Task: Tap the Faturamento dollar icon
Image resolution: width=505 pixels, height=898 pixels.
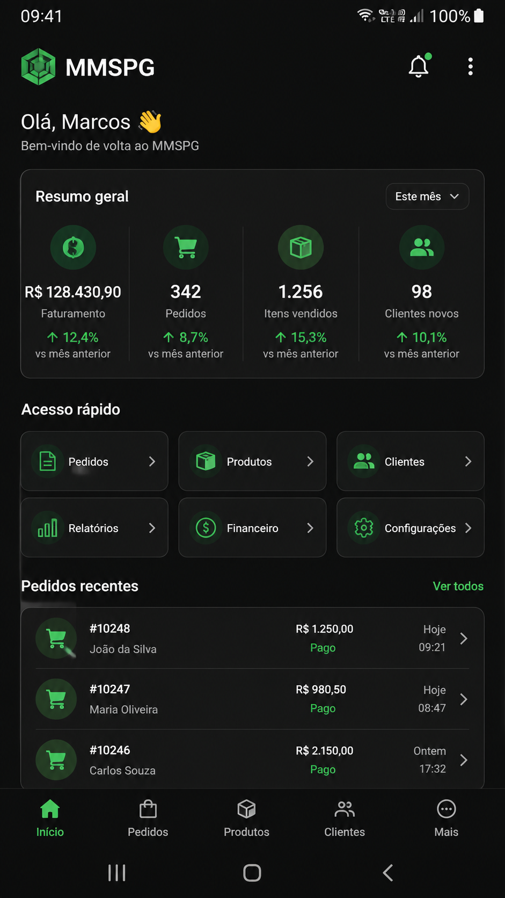Action: click(73, 248)
